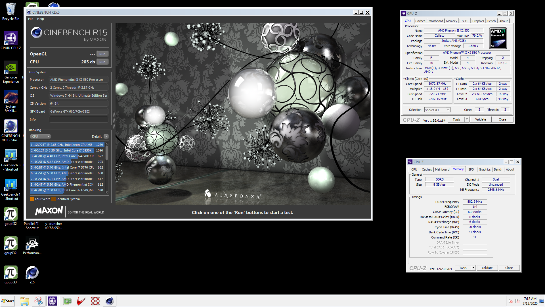
Task: Run the OpenGL benchmark
Action: [102, 54]
